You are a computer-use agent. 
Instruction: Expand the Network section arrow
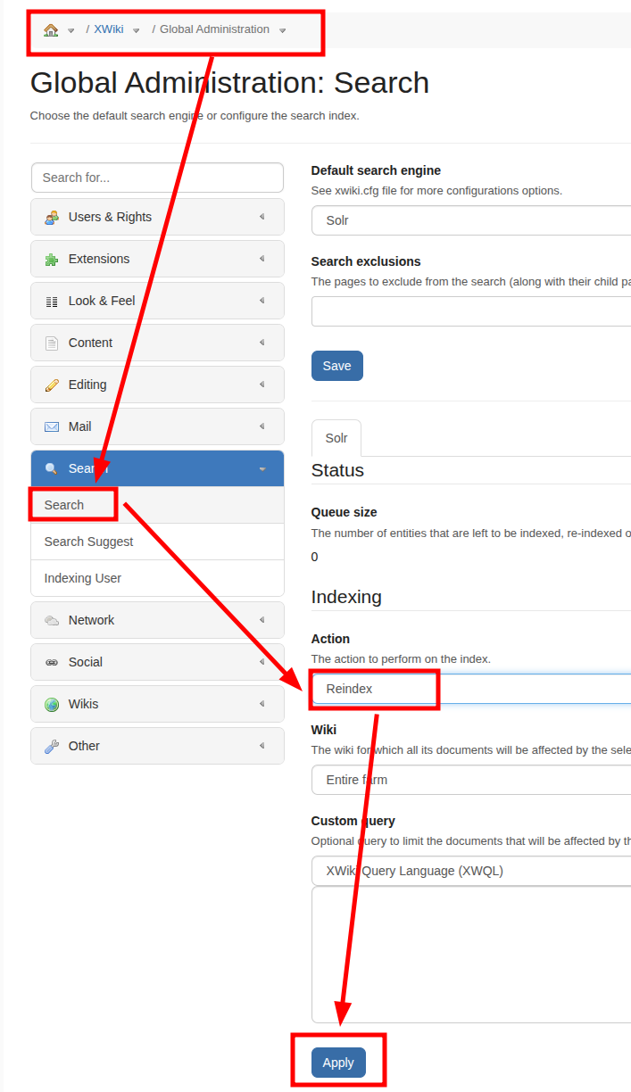pos(262,620)
